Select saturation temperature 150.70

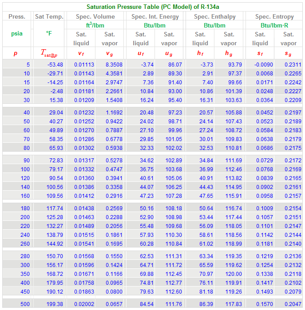coord(55,256)
